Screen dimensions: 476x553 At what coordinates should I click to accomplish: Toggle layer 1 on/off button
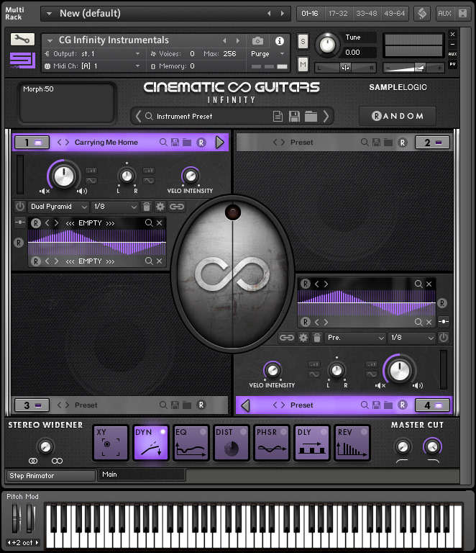[x=32, y=143]
